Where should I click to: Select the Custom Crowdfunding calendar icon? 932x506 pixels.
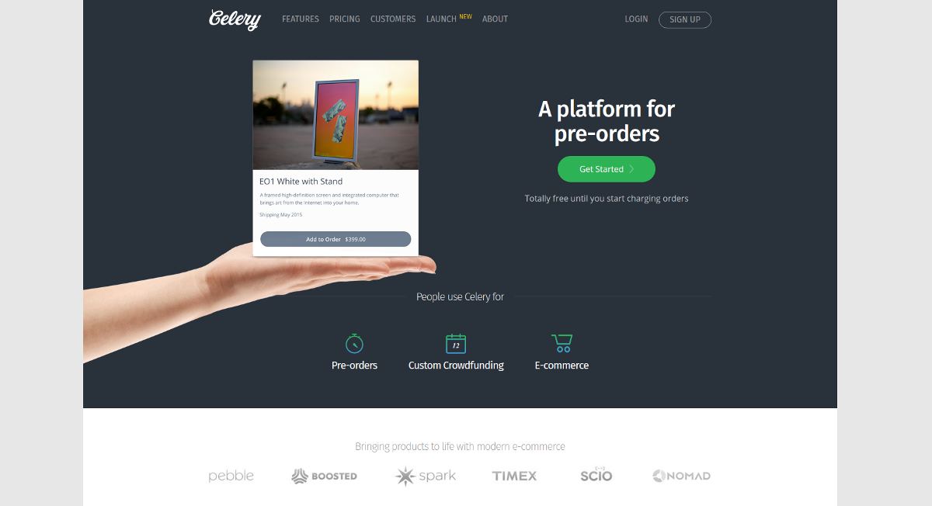(x=456, y=343)
